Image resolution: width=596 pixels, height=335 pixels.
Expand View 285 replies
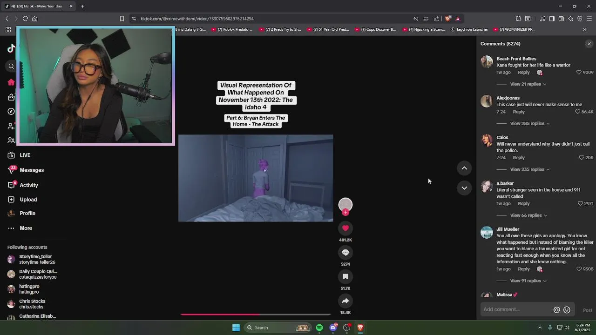530,123
